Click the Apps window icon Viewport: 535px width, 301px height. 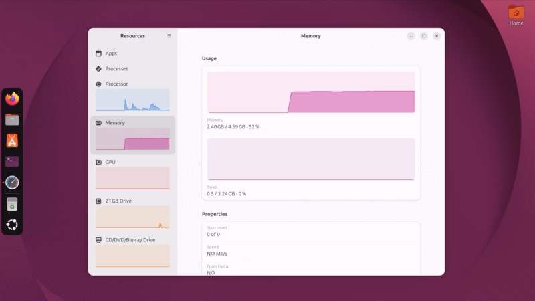click(98, 54)
